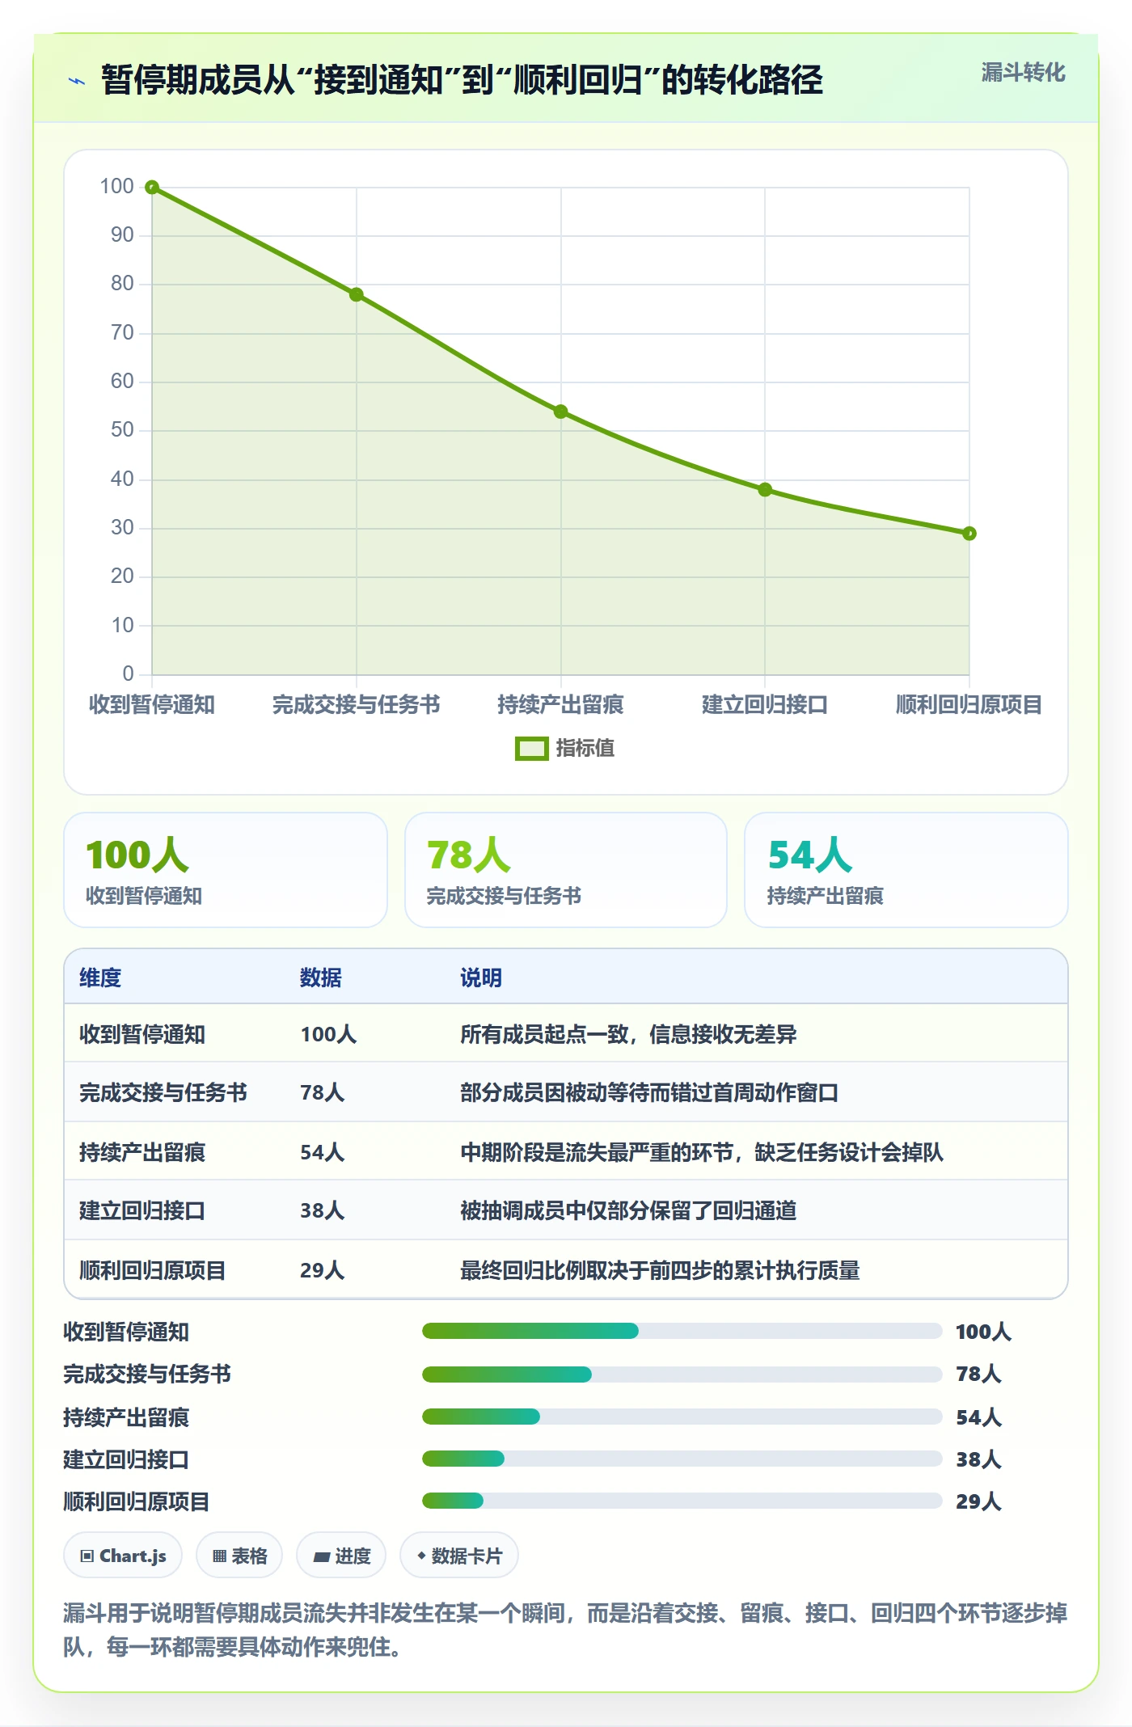
Task: Click the 收到暂停通知 x-axis label
Action: [x=152, y=705]
